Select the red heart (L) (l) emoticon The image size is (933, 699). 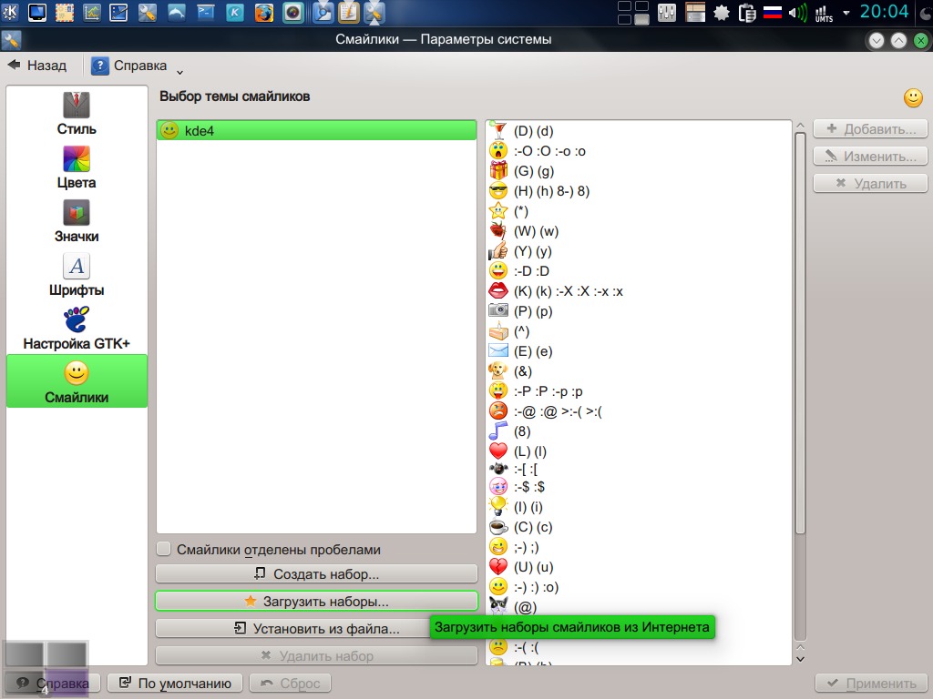pyautogui.click(x=639, y=451)
